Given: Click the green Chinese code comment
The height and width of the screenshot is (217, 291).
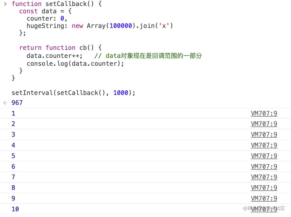Looking at the screenshot, I should tap(148, 56).
